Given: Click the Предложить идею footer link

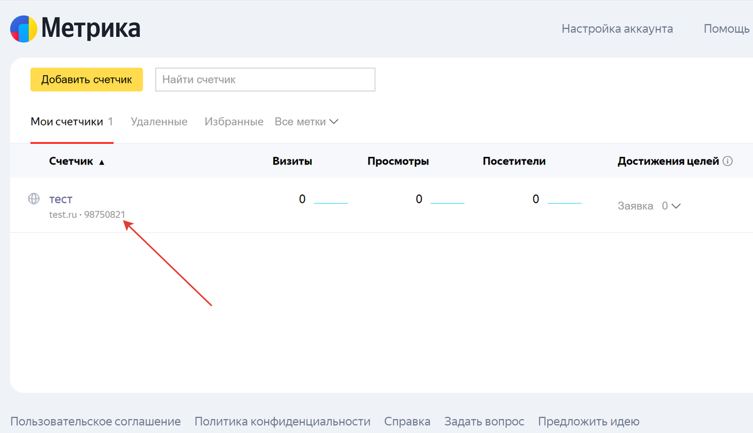Looking at the screenshot, I should [x=589, y=422].
